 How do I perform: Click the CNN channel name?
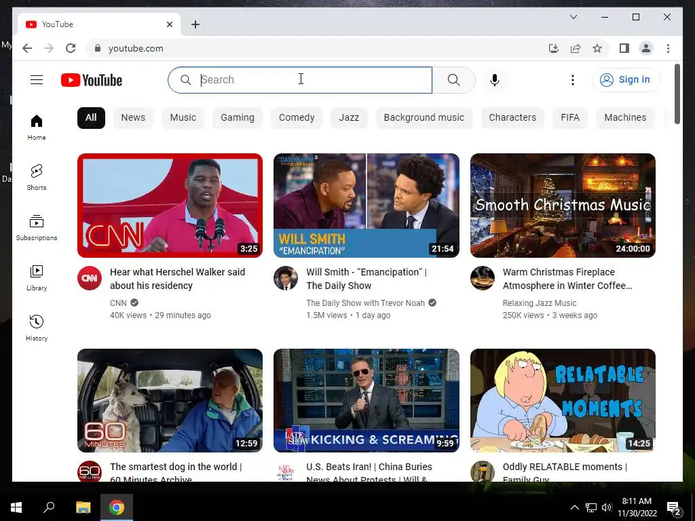[x=118, y=303]
